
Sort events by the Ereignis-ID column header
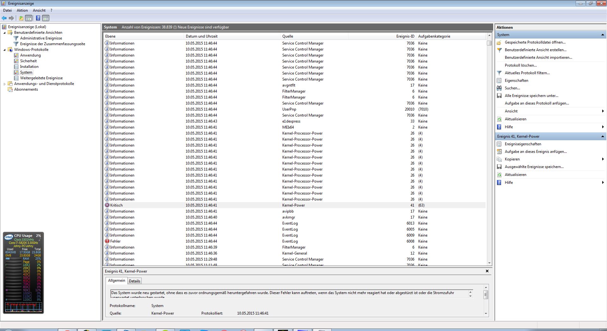click(382, 36)
